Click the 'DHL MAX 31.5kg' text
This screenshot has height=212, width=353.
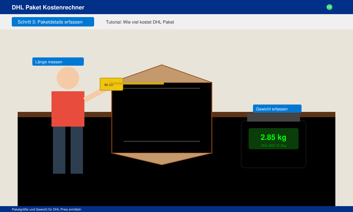pos(274,145)
